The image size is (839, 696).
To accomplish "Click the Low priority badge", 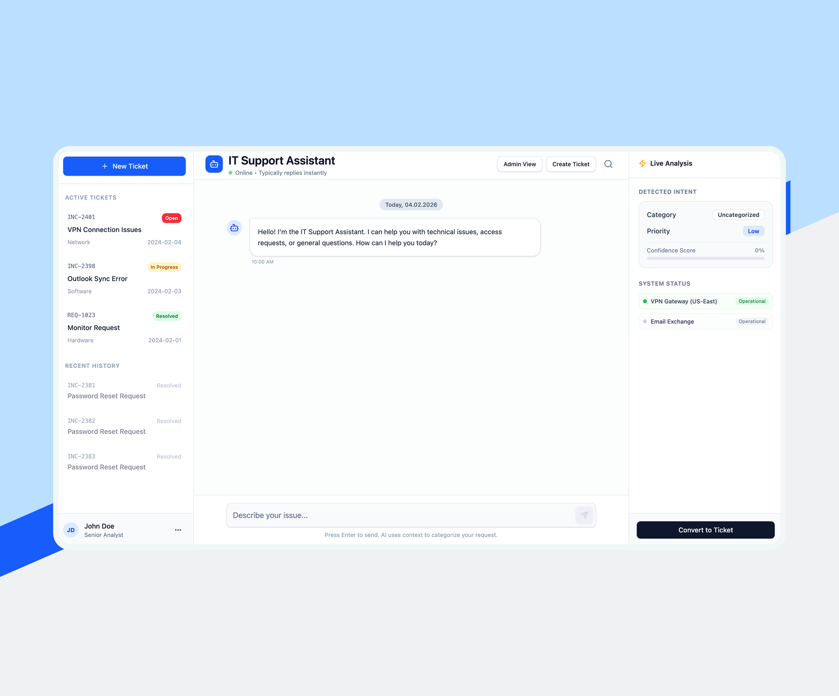I will coord(753,231).
